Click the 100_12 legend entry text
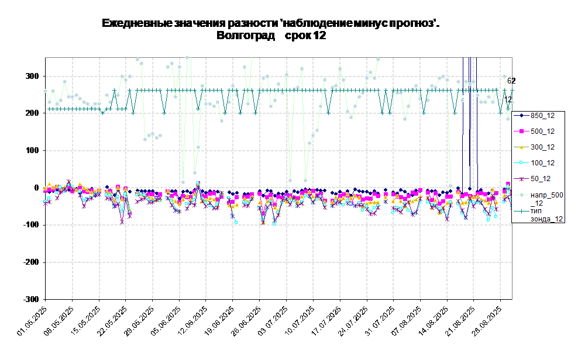The width and height of the screenshot is (571, 350). 542,163
